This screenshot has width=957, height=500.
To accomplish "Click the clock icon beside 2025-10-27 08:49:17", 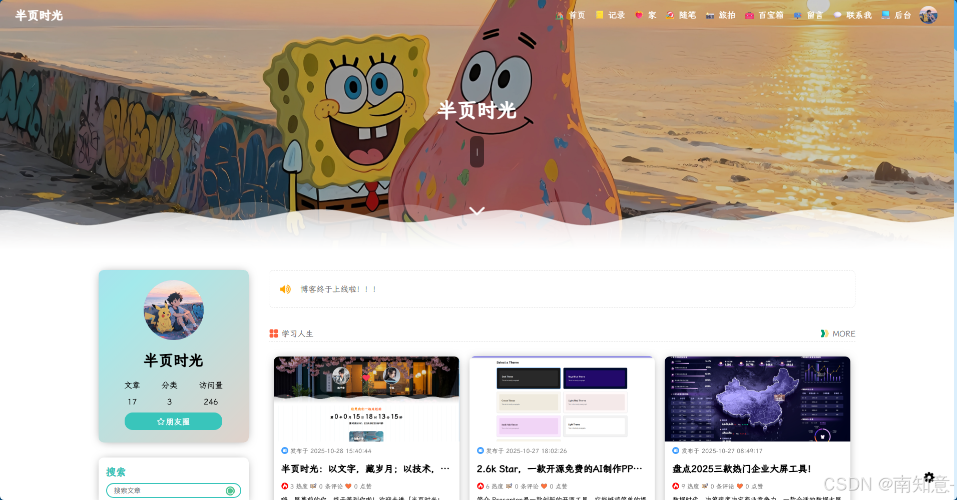I will click(x=676, y=450).
